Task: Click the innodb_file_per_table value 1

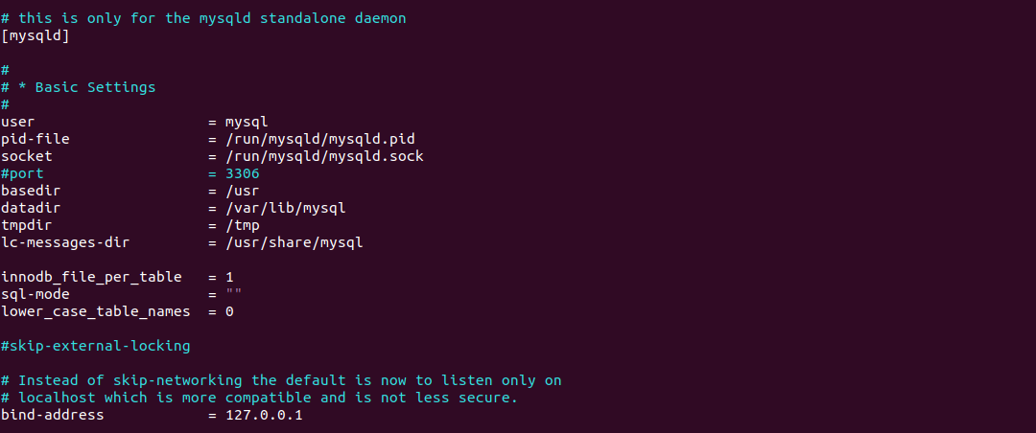Action: pos(229,277)
